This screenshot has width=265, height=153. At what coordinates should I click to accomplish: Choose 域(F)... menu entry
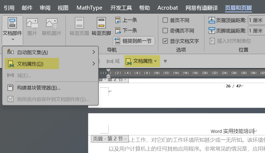(x=50, y=75)
